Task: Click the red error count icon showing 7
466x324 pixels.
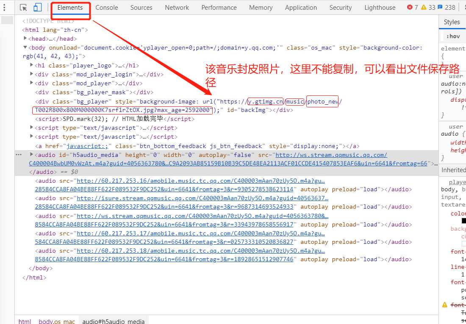Action: coord(410,8)
